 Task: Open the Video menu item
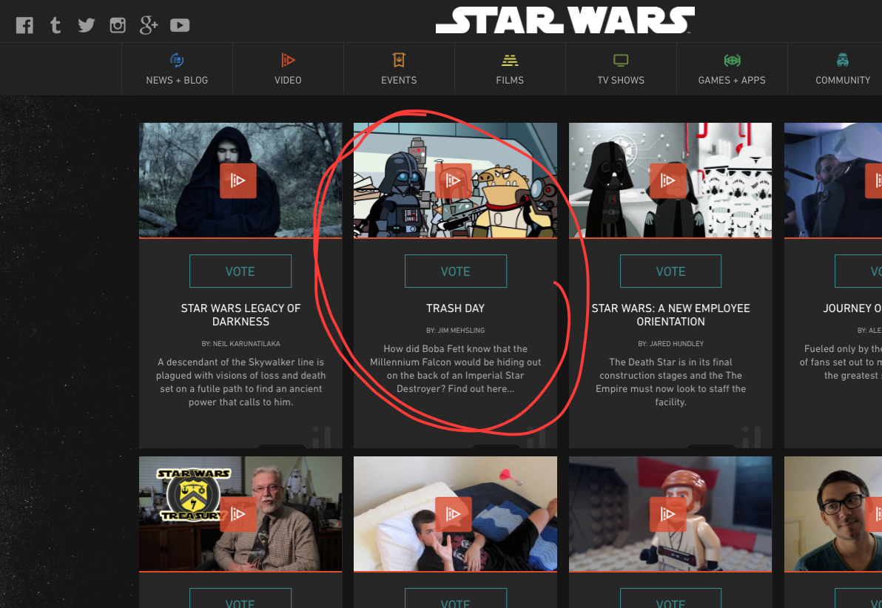click(288, 69)
